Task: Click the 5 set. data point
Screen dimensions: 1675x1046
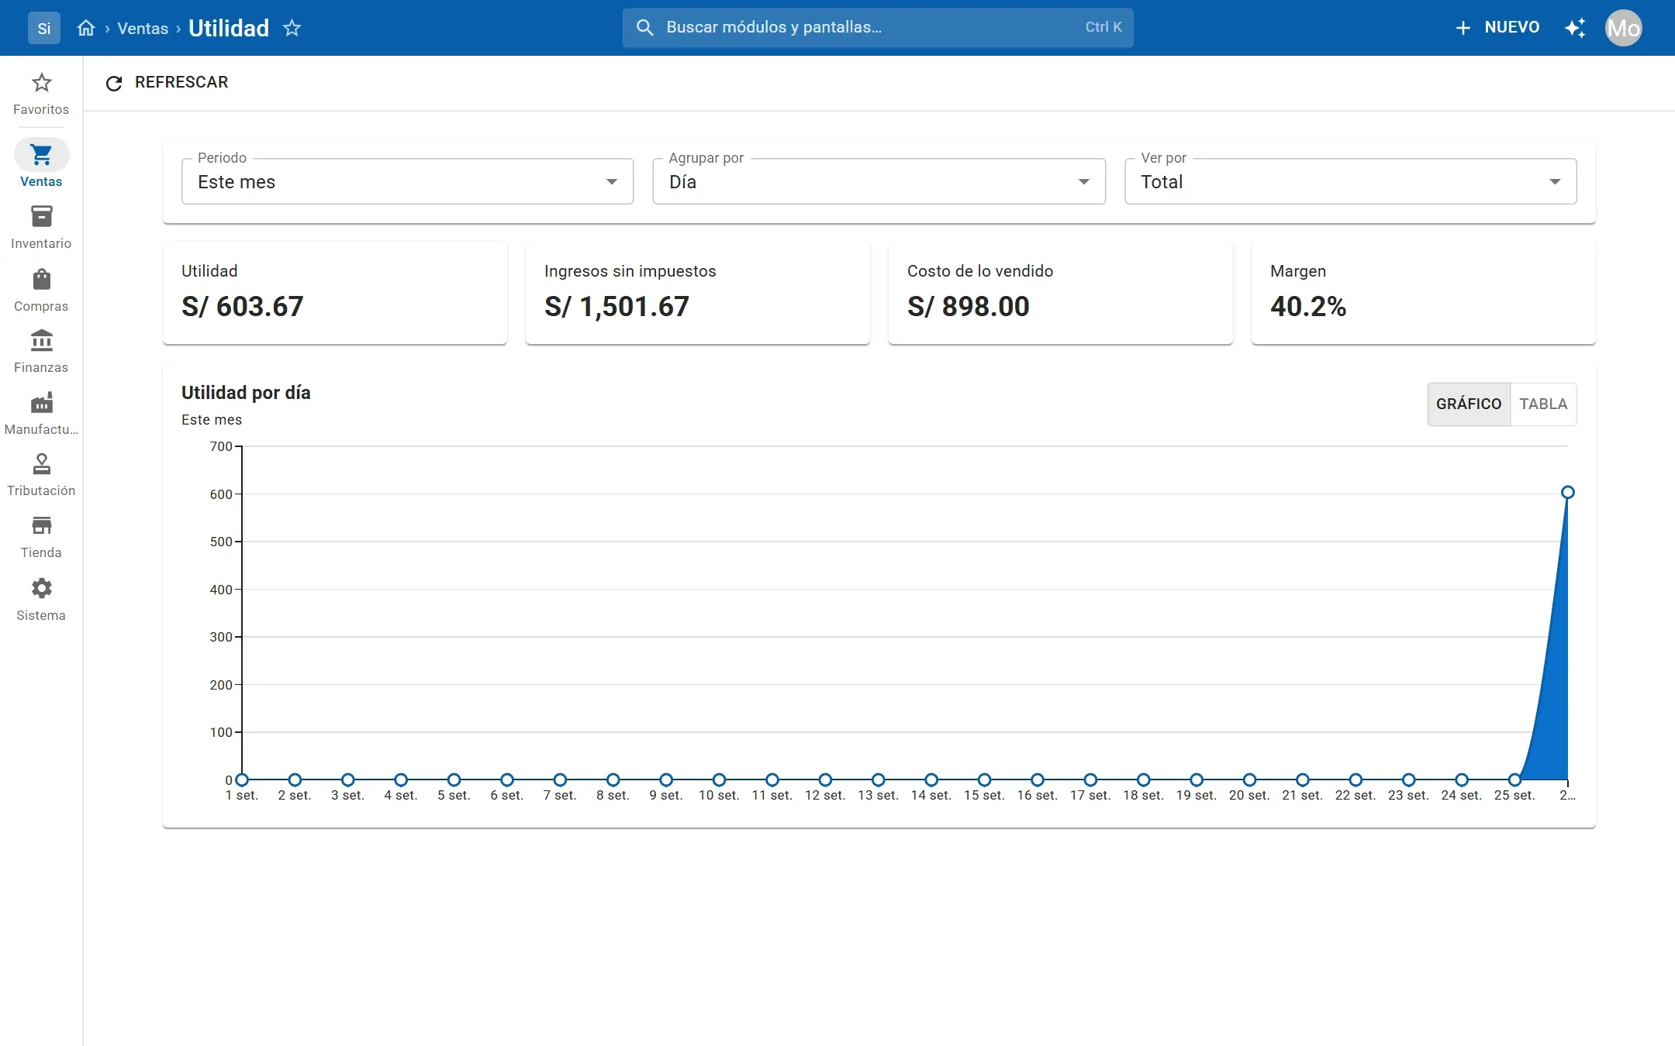Action: pyautogui.click(x=454, y=779)
